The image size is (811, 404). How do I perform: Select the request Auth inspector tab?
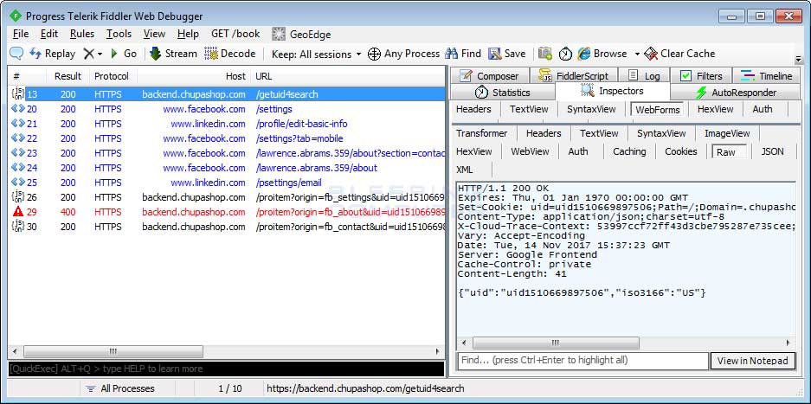(763, 109)
